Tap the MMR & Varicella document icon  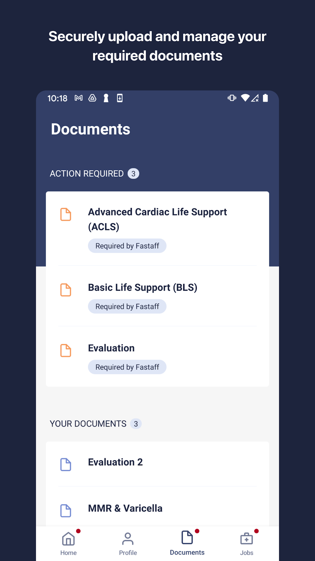[65, 511]
